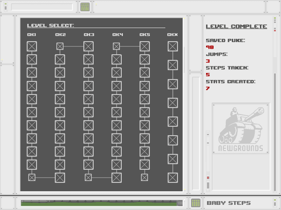Open the Newgrounds tank logo
Screen dimensions: 281x210
point(241,129)
